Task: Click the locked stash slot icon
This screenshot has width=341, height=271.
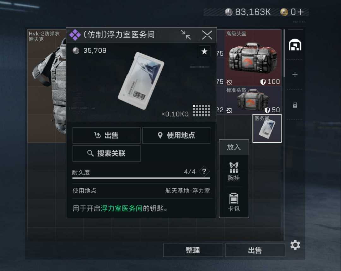Action: [295, 105]
